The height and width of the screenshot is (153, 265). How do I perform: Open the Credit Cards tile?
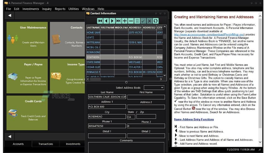27,113
